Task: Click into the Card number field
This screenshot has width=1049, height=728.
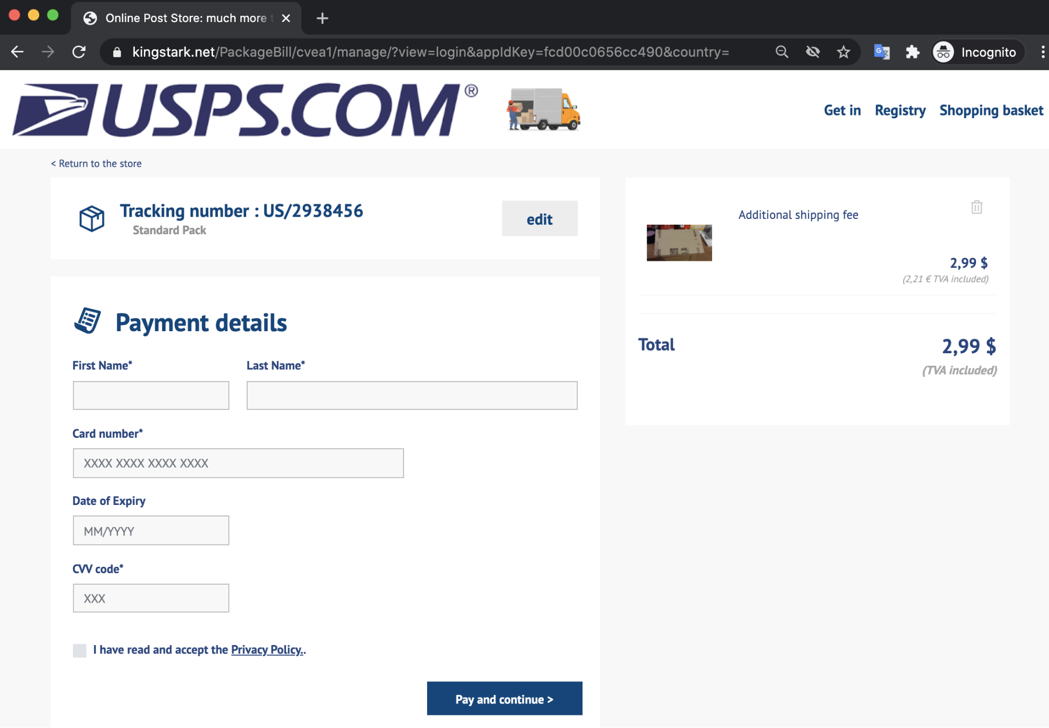Action: tap(238, 463)
